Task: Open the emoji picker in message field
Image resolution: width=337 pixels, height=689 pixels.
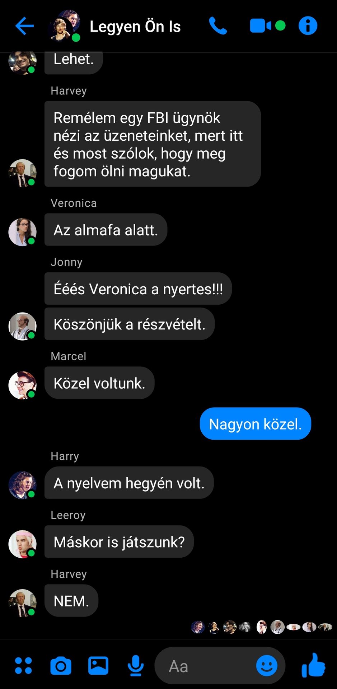Action: coord(267,666)
